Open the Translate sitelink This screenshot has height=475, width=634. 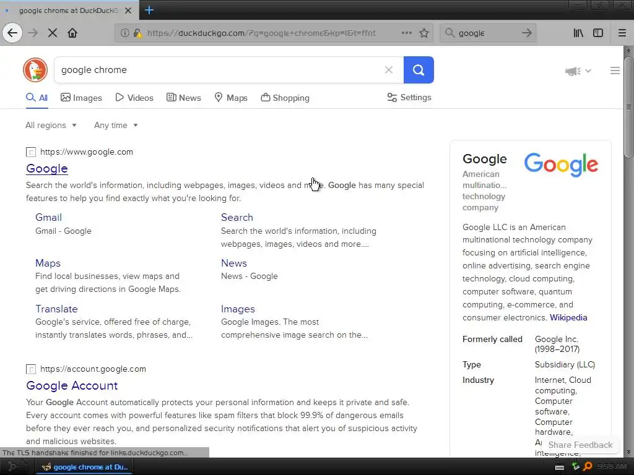point(56,309)
